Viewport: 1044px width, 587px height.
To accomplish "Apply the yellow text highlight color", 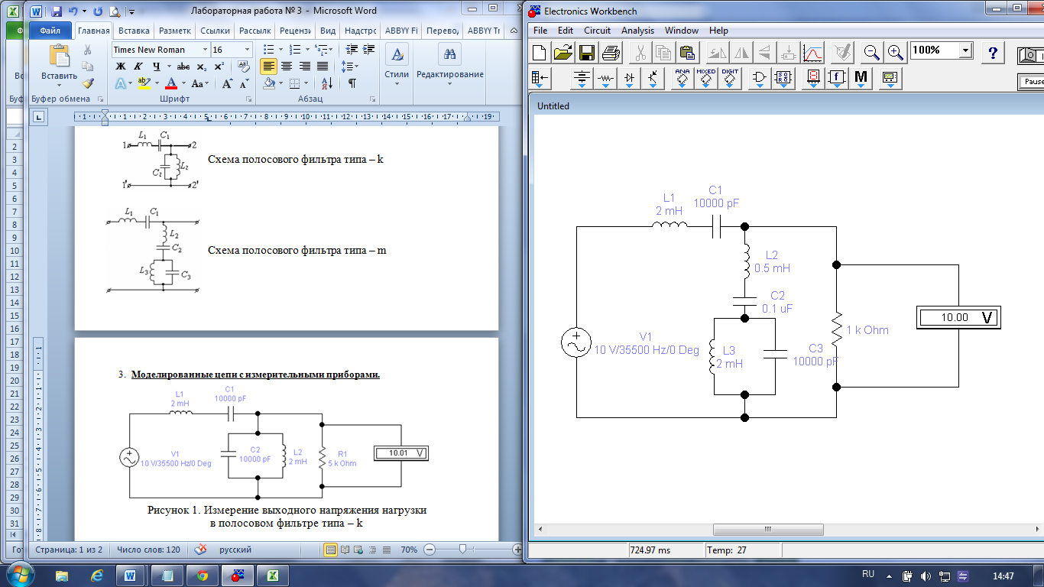I will (144, 83).
